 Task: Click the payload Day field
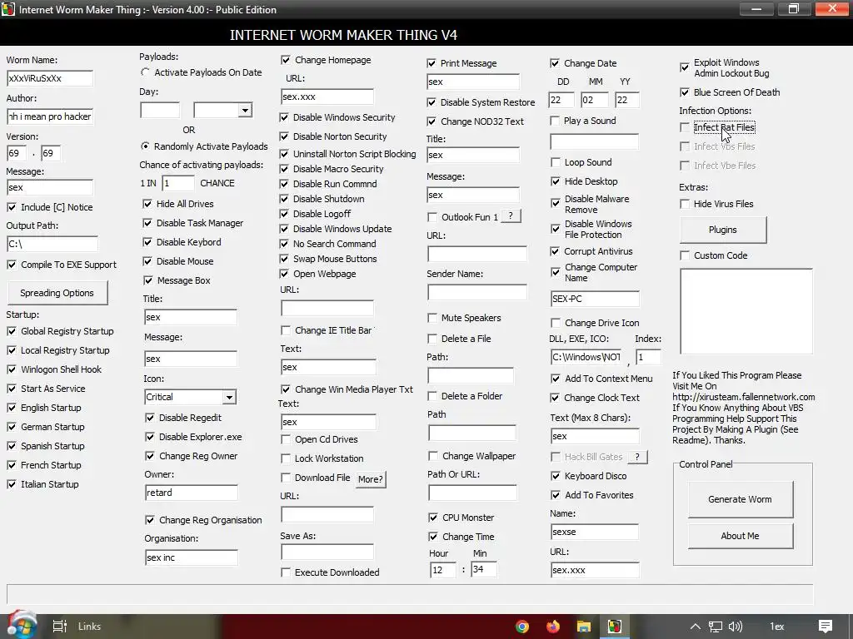(x=160, y=111)
